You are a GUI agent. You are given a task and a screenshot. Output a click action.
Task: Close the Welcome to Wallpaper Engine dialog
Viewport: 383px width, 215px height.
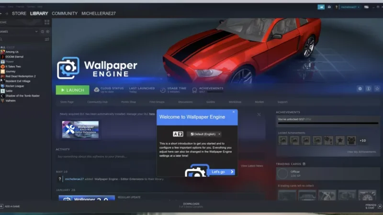pyautogui.click(x=234, y=111)
